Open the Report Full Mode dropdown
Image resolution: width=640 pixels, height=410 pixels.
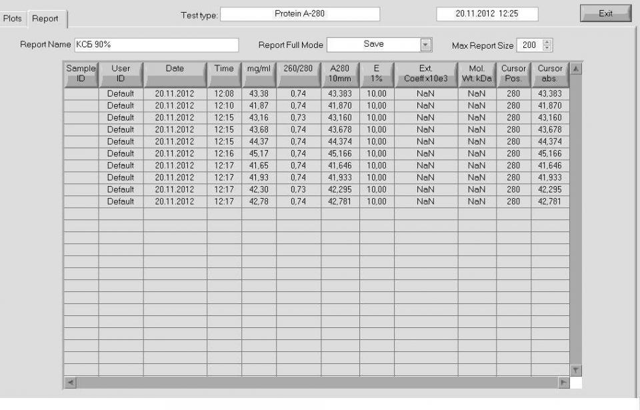point(427,45)
